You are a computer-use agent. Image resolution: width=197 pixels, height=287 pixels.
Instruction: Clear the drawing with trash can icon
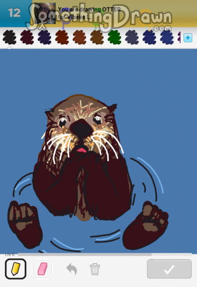[94, 269]
